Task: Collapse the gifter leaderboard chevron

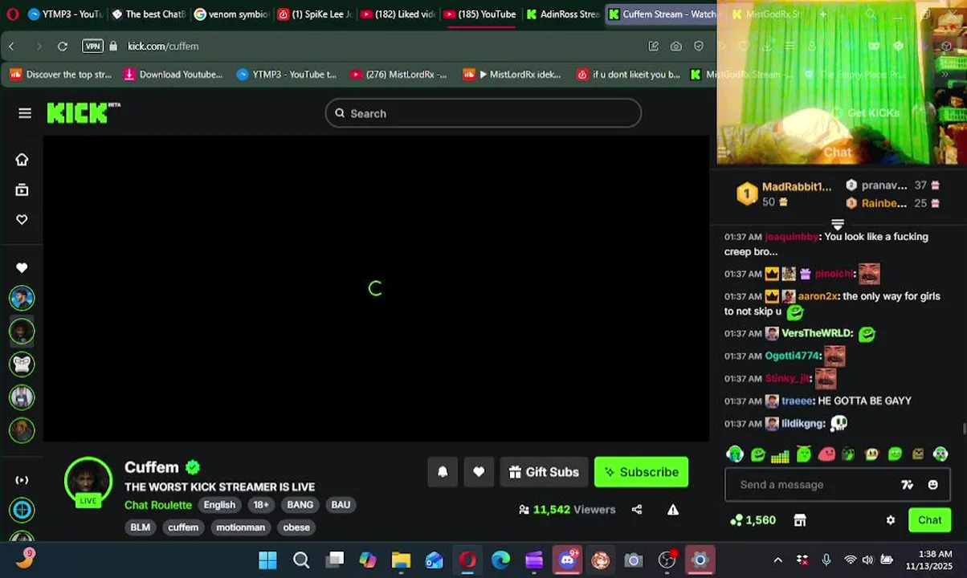Action: [838, 224]
